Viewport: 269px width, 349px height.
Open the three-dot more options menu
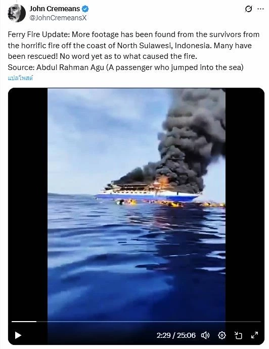[x=260, y=9]
